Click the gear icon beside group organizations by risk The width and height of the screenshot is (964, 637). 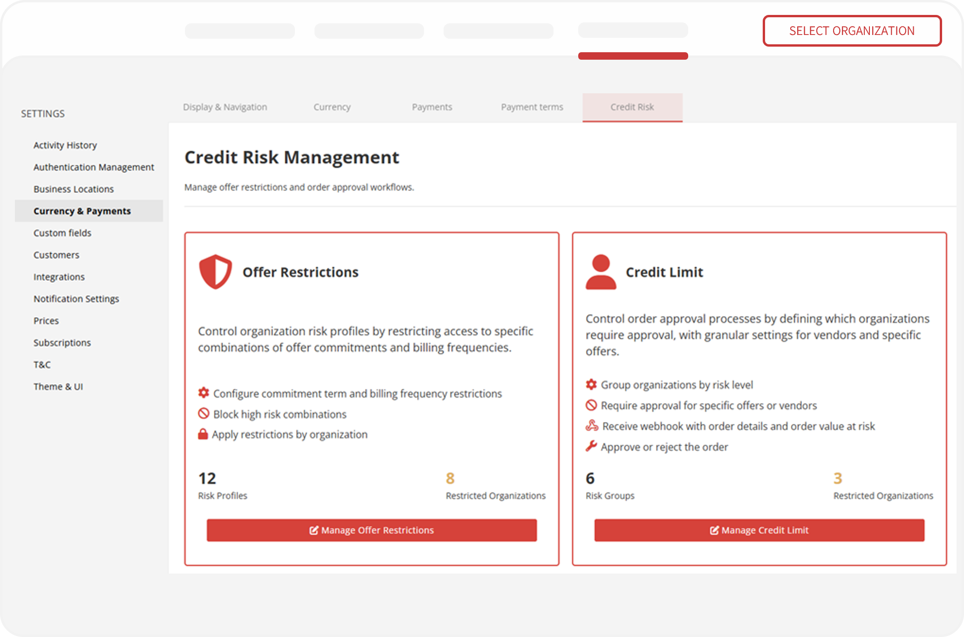click(x=591, y=385)
